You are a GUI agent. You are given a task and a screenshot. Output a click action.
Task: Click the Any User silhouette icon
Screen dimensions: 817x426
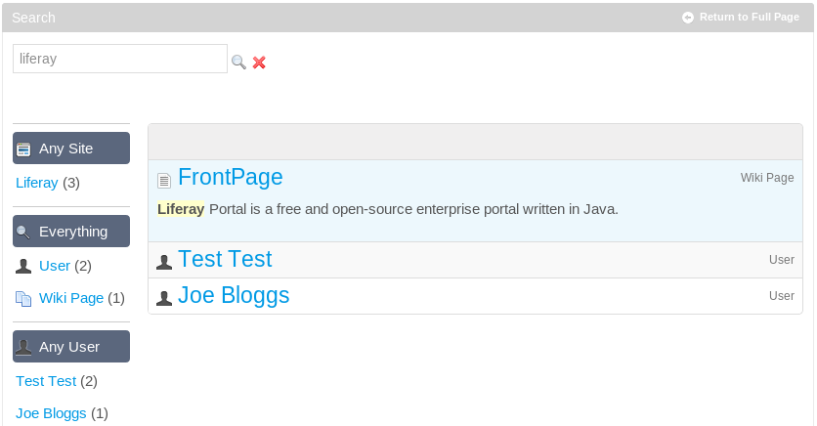click(23, 347)
